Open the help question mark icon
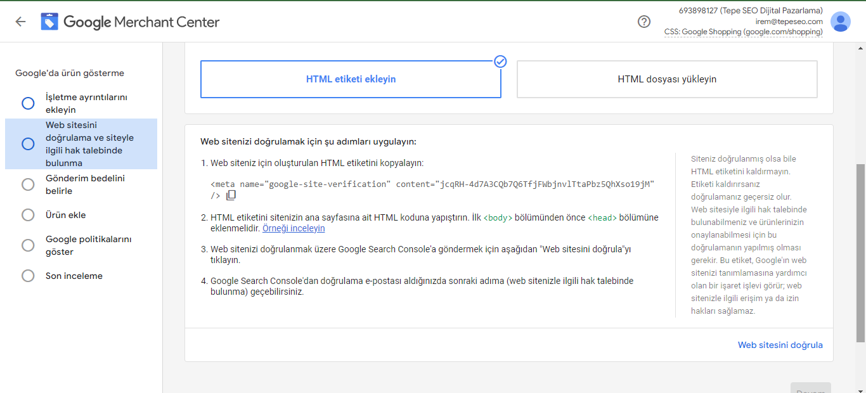 pos(644,22)
